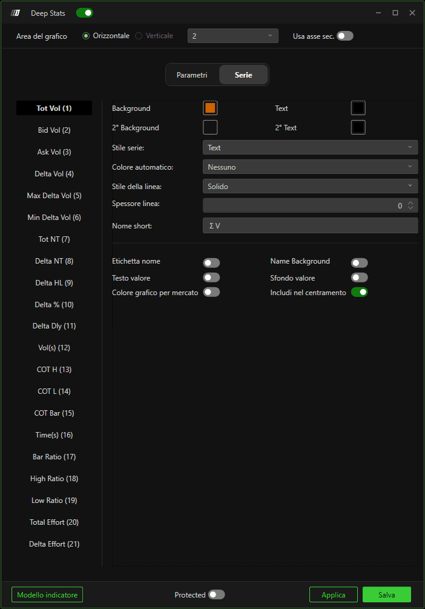Select COT Bar (15) series
This screenshot has height=609, width=425.
(54, 413)
